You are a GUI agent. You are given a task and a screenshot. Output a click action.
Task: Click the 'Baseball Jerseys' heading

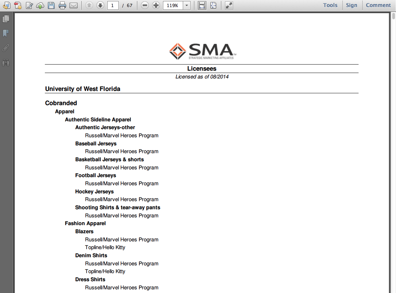pos(96,144)
